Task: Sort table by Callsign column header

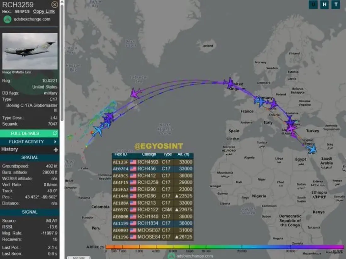Action: tap(149, 155)
